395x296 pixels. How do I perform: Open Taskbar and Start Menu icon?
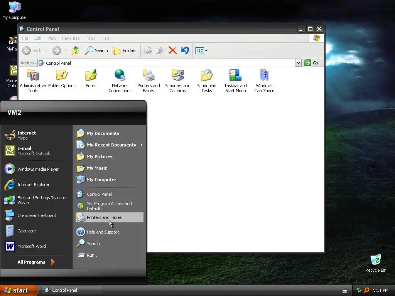pyautogui.click(x=236, y=81)
